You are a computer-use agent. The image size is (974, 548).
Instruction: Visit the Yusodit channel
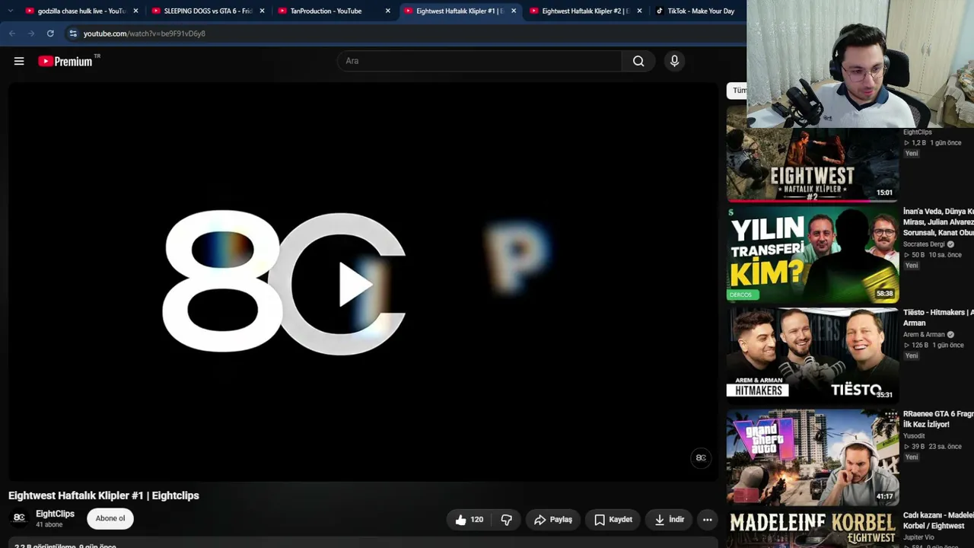tap(915, 436)
